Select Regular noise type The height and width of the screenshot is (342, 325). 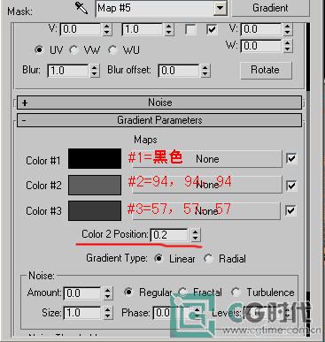(128, 292)
